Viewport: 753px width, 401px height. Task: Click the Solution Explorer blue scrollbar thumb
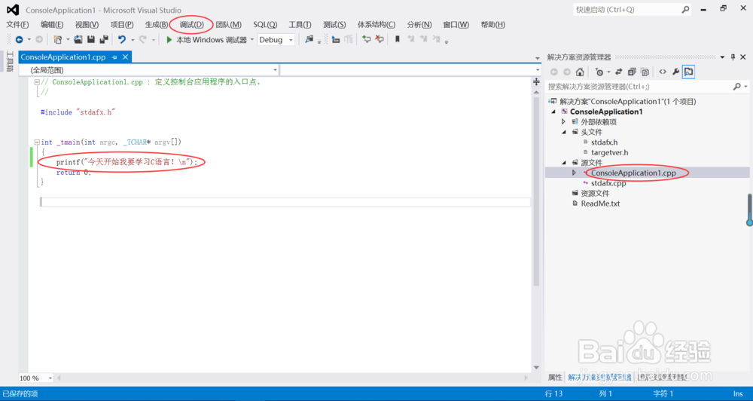[749, 210]
